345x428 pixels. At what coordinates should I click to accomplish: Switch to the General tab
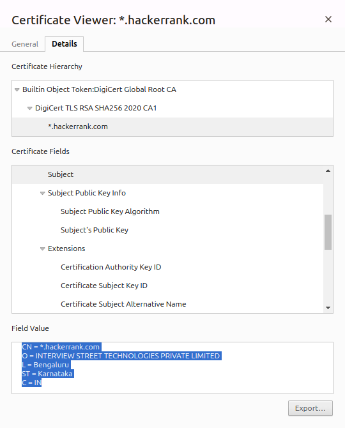(x=25, y=44)
